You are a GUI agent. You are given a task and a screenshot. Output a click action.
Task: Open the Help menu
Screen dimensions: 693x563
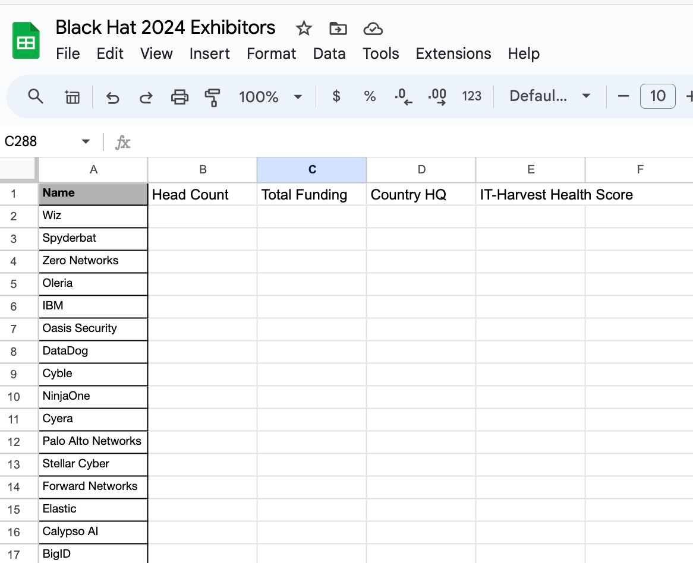pyautogui.click(x=524, y=53)
